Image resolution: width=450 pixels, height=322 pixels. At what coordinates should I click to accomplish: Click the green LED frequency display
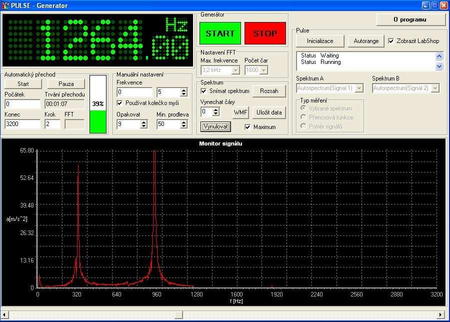98,40
